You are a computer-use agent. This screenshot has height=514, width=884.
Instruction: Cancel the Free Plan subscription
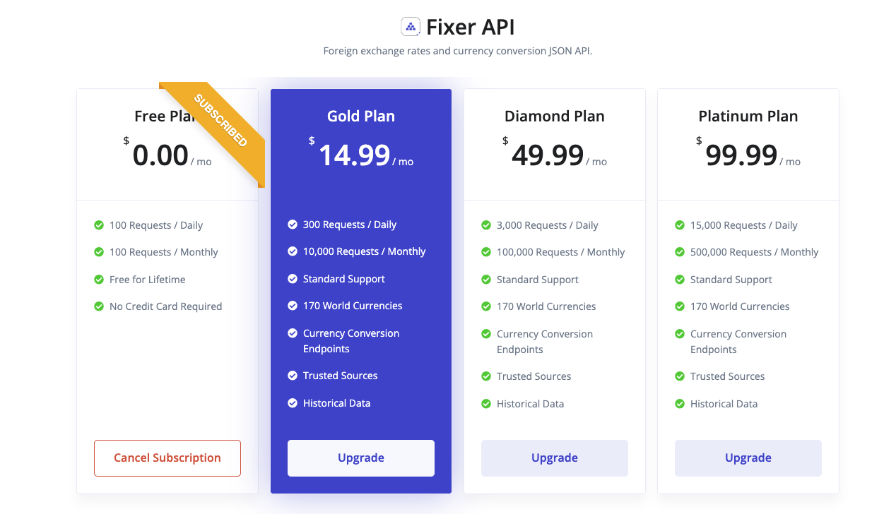click(167, 458)
